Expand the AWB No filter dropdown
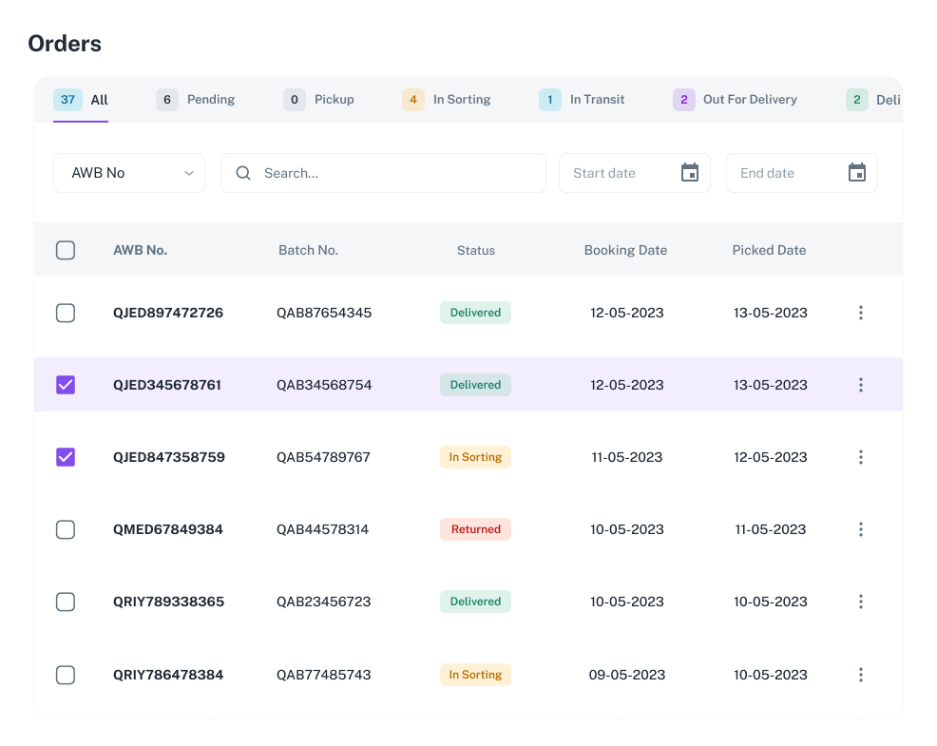The image size is (937, 746). pyautogui.click(x=129, y=173)
